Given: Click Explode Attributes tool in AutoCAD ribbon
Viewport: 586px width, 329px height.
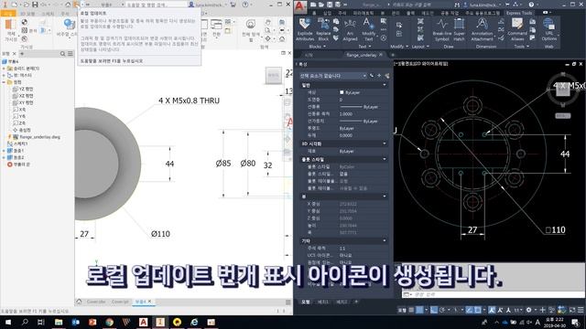Looking at the screenshot, I should (305, 29).
